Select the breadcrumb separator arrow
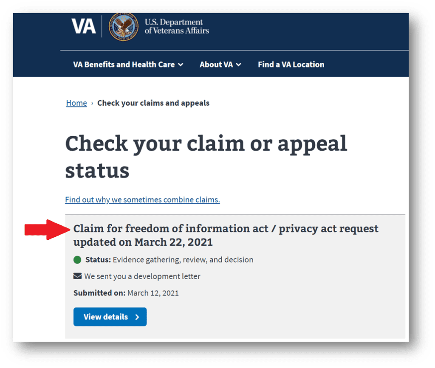435x368 pixels. 91,103
